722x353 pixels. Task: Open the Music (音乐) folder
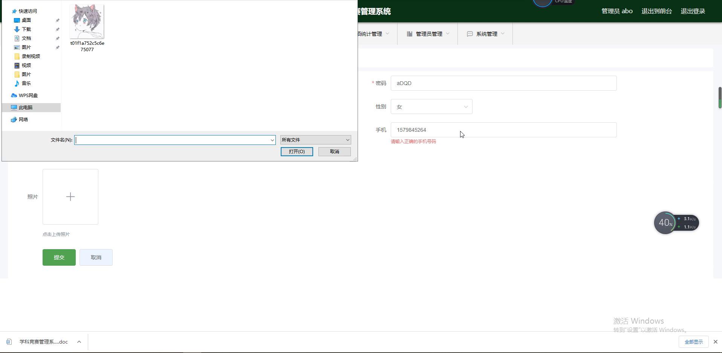26,84
